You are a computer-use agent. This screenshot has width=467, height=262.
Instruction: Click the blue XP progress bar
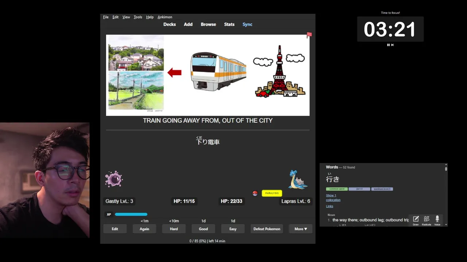tap(131, 214)
